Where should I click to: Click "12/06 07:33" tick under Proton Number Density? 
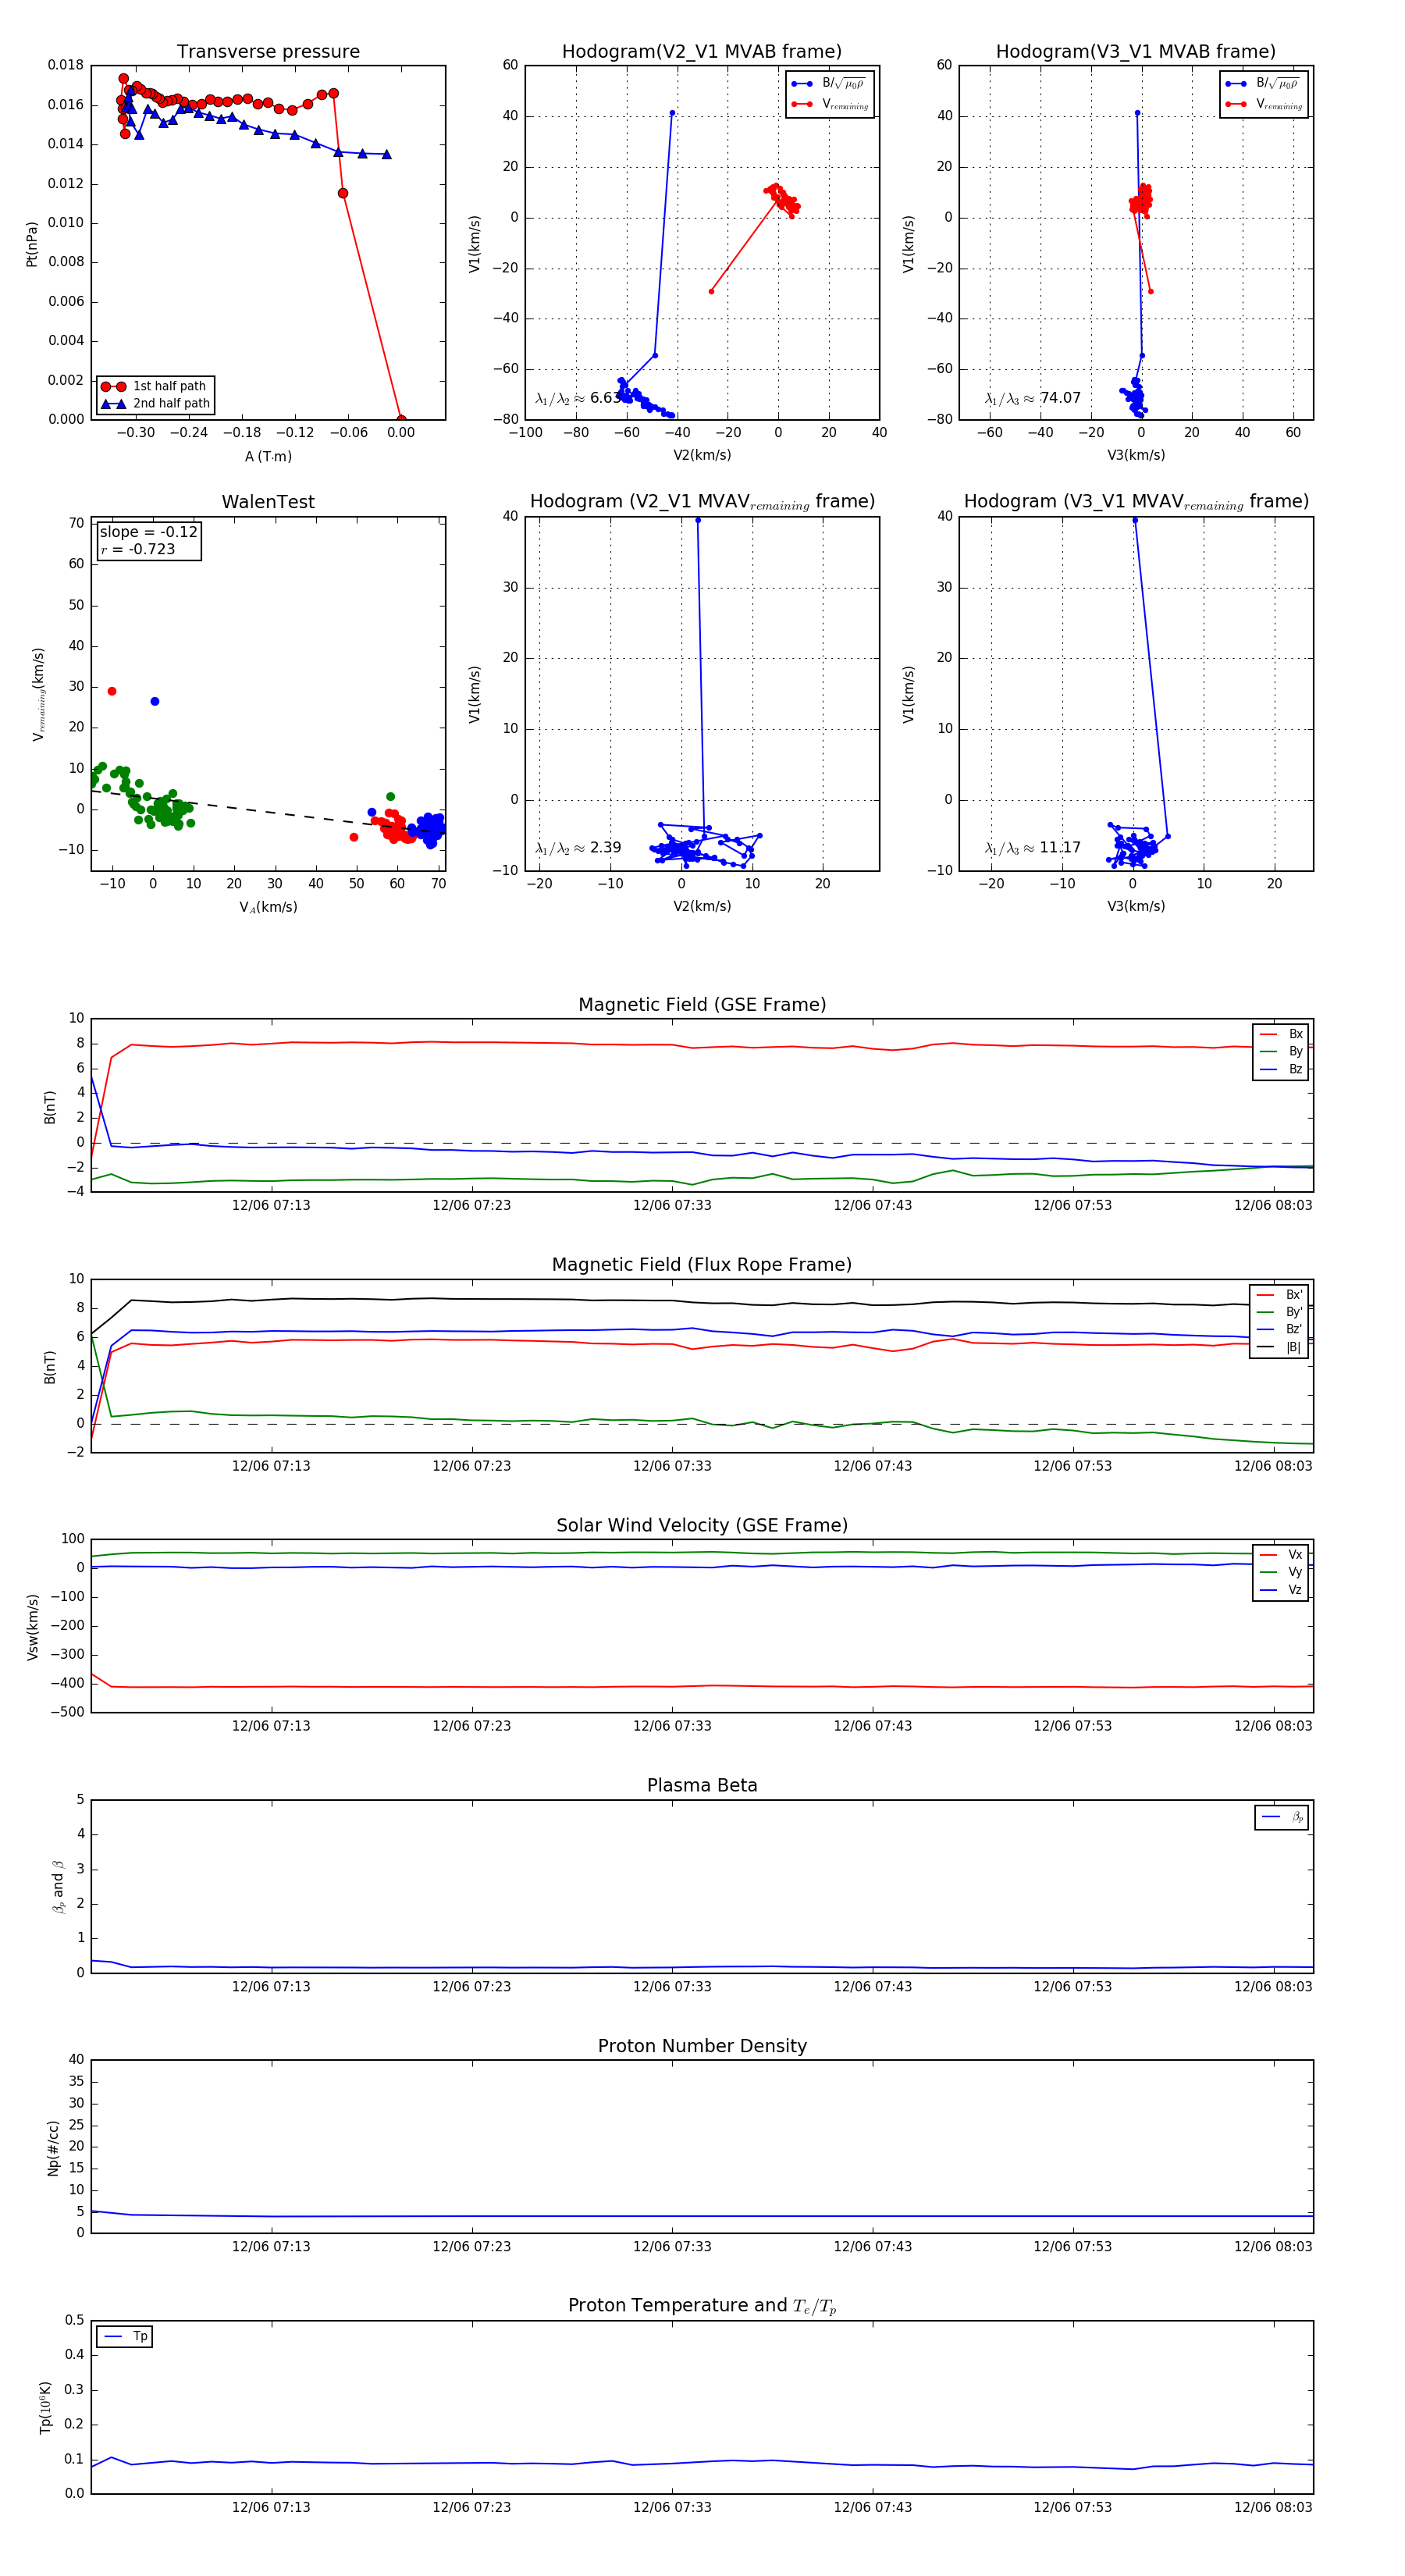672,2246
